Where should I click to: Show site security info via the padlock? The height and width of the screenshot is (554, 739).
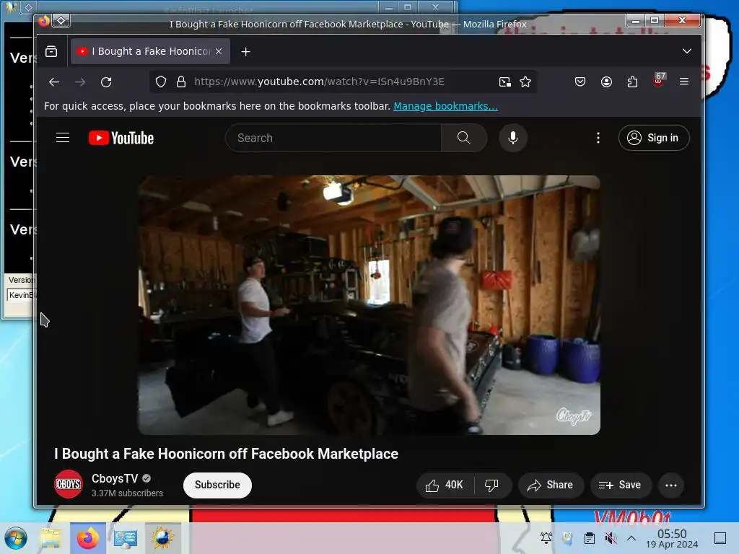(181, 82)
